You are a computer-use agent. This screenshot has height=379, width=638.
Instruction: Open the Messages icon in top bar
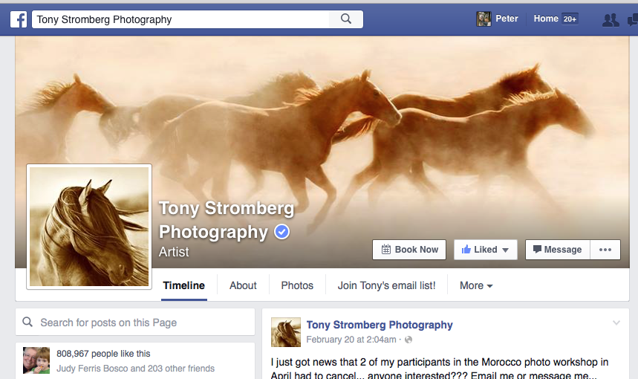coord(633,19)
